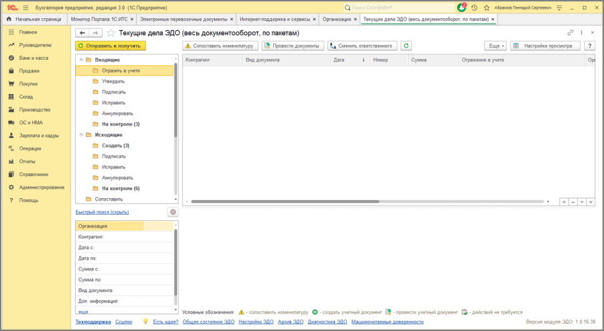Click Вид документа column header
The height and width of the screenshot is (331, 604).
click(x=286, y=60)
